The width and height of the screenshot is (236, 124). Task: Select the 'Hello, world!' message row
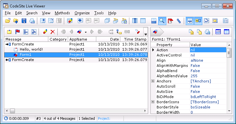point(76,49)
